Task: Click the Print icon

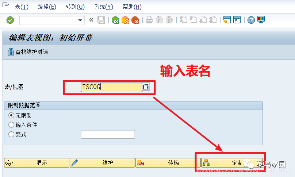Action: point(149,20)
